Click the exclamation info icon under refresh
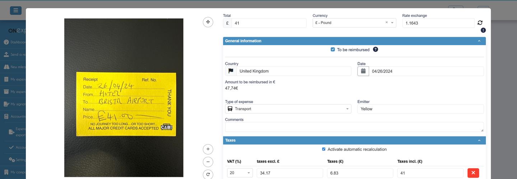Image resolution: width=517 pixels, height=179 pixels. (x=483, y=30)
